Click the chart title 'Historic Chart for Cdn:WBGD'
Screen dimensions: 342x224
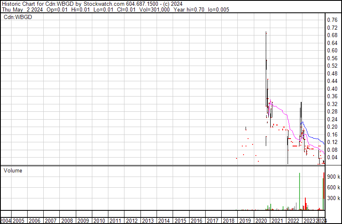coord(38,4)
